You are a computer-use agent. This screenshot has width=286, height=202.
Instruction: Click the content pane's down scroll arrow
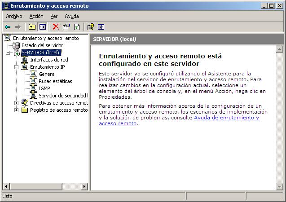click(x=279, y=186)
